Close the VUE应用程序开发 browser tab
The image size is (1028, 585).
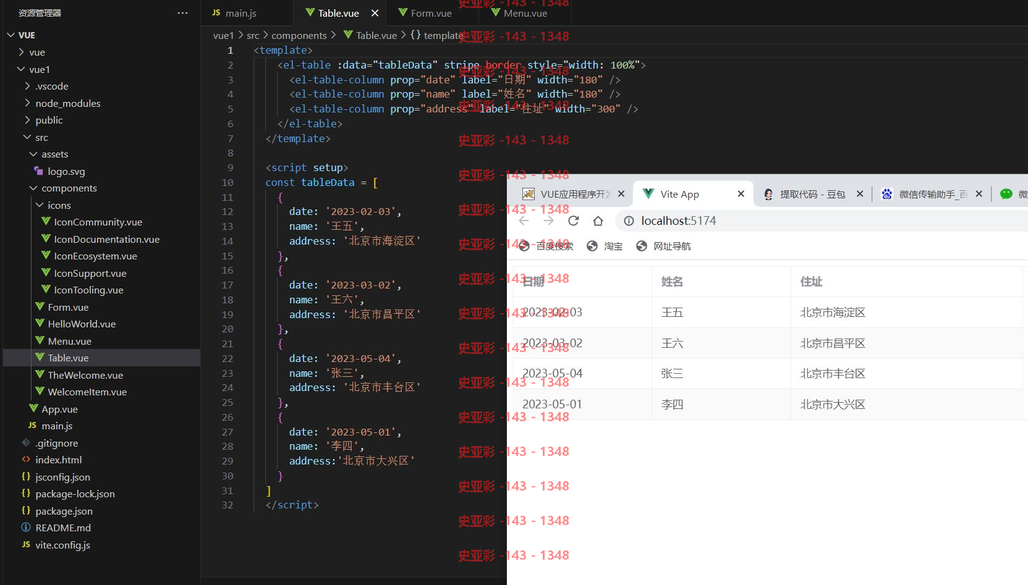pyautogui.click(x=621, y=194)
